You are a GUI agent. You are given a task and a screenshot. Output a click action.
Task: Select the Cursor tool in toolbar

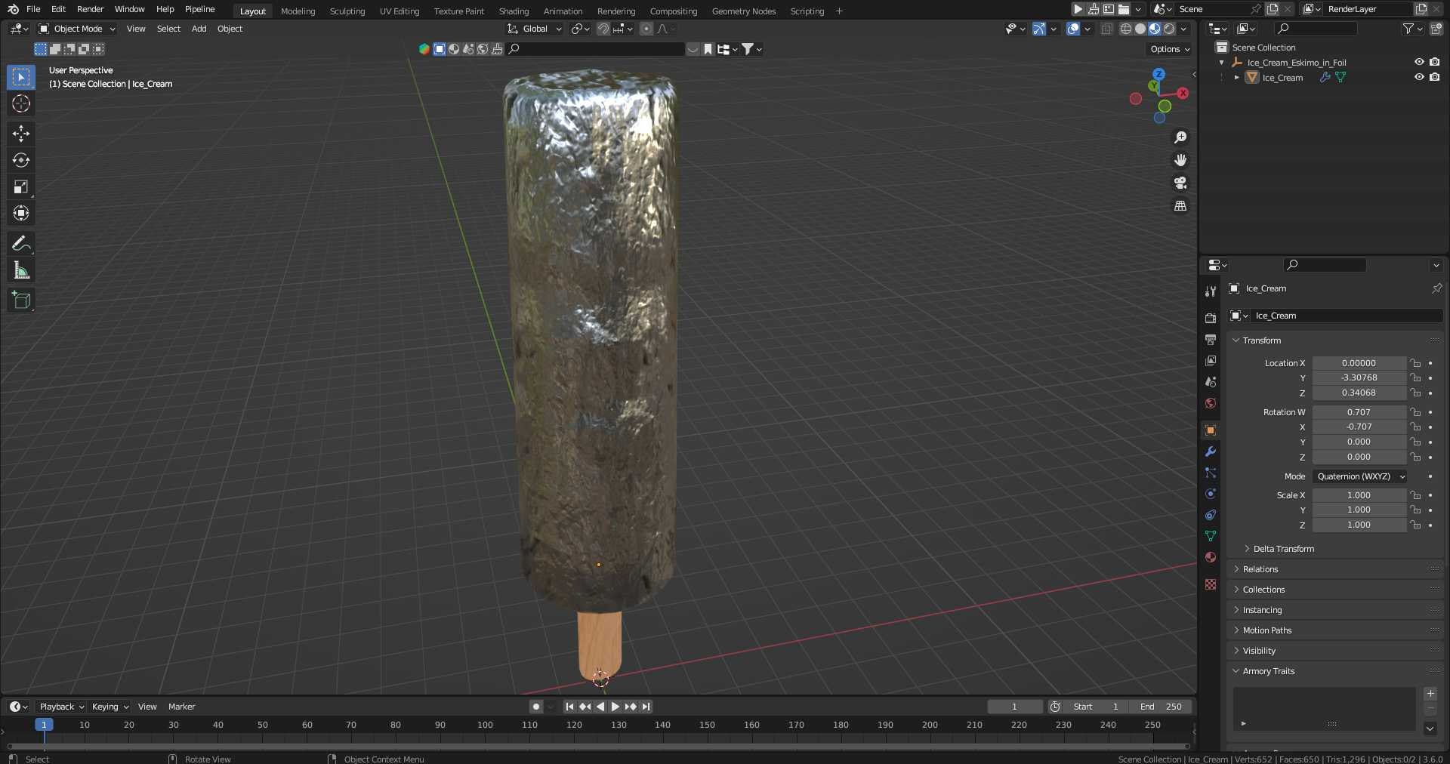[21, 103]
